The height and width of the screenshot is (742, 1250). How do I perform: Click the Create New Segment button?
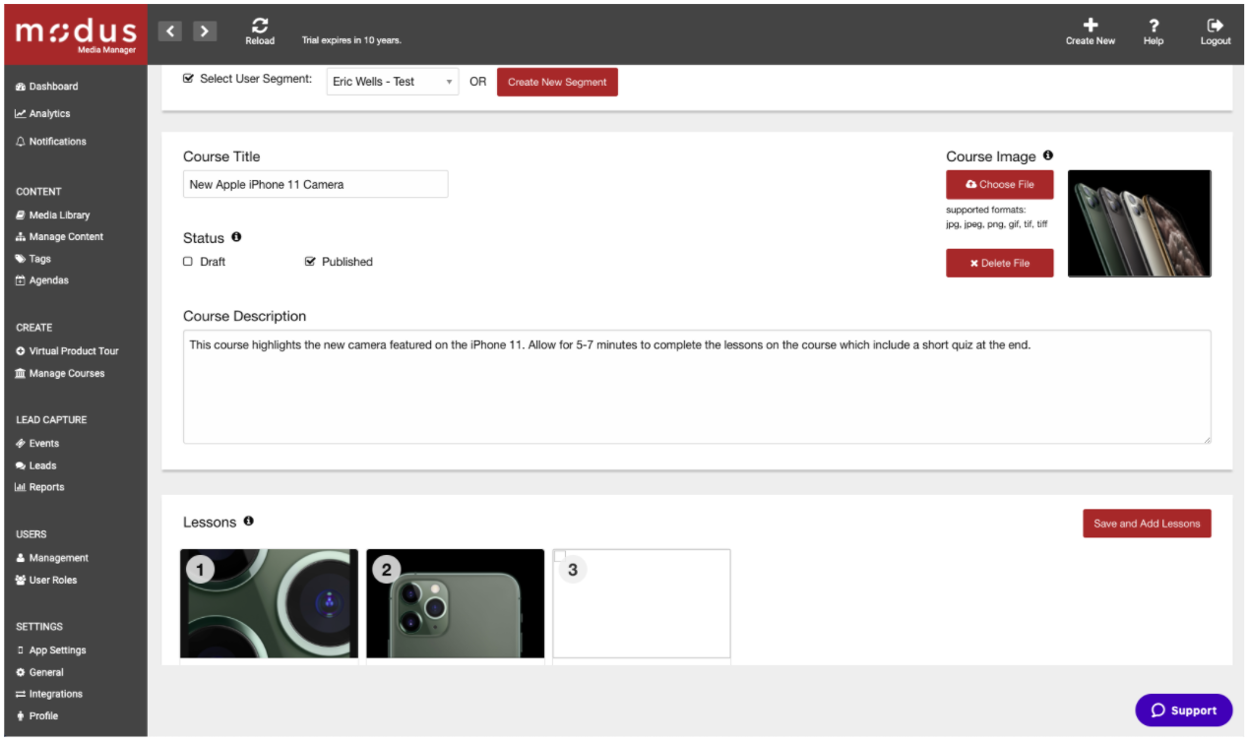click(x=557, y=82)
